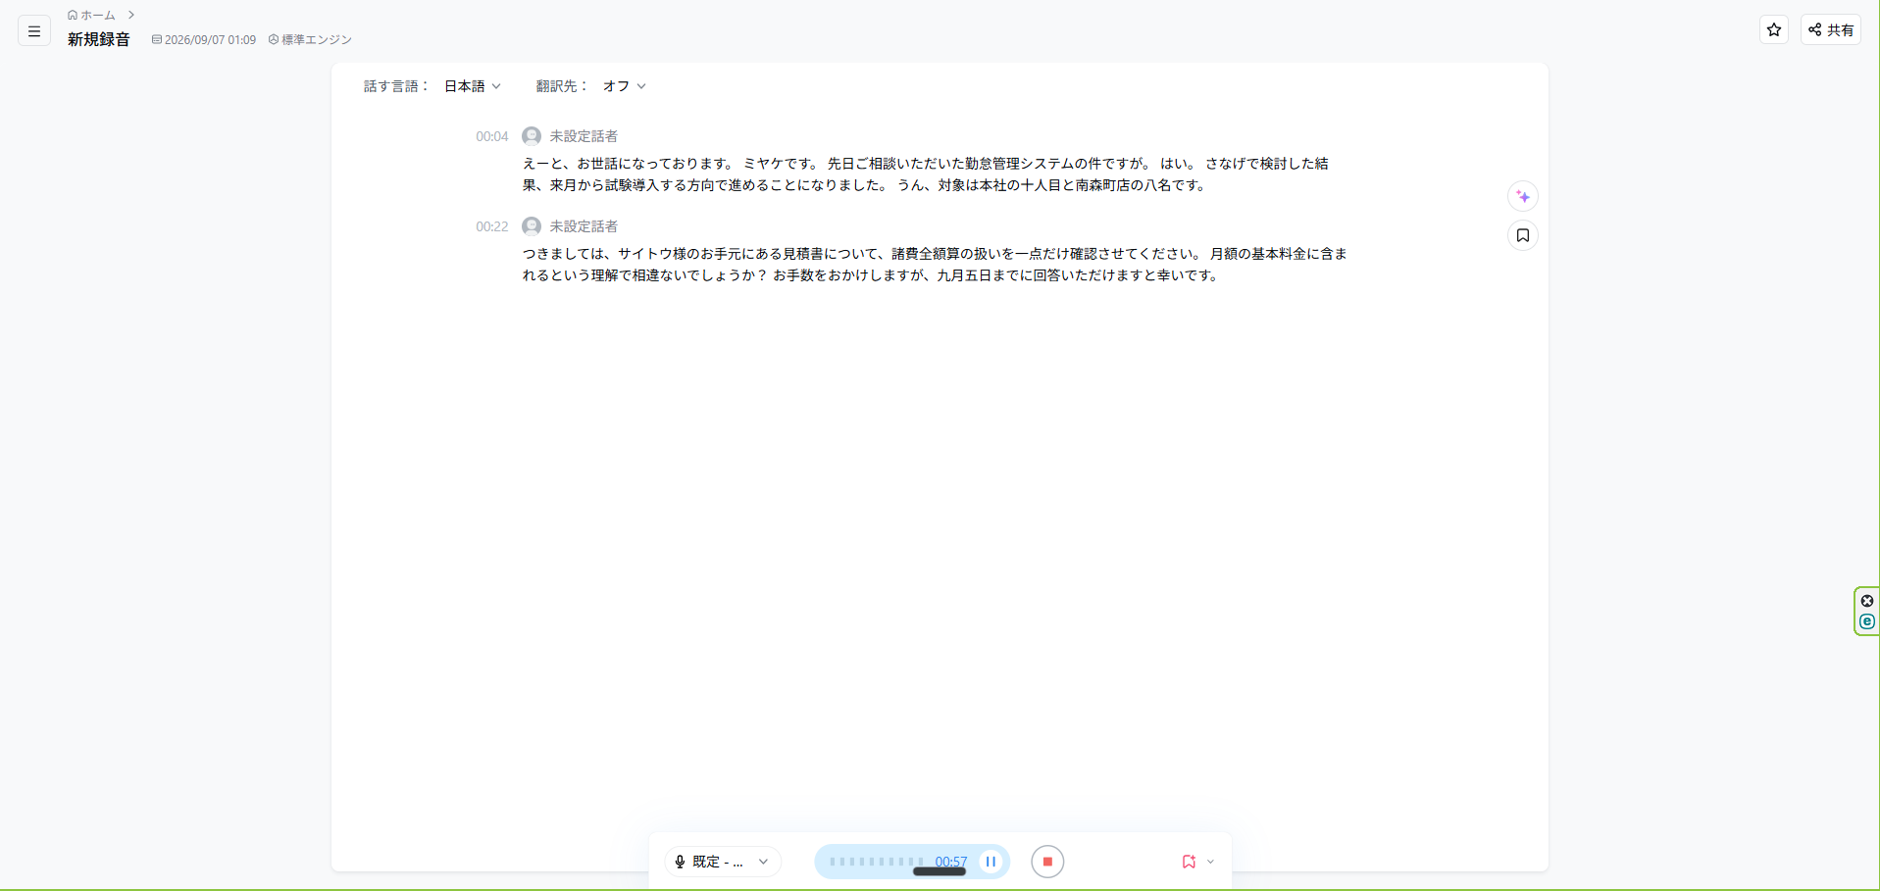Viewport: 1880px width, 891px height.
Task: Click the 新規録音 recording title
Action: [99, 39]
